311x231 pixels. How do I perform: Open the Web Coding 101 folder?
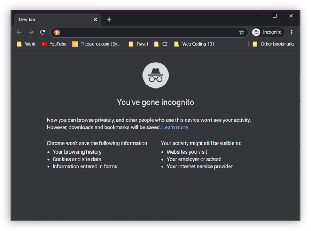click(x=194, y=44)
